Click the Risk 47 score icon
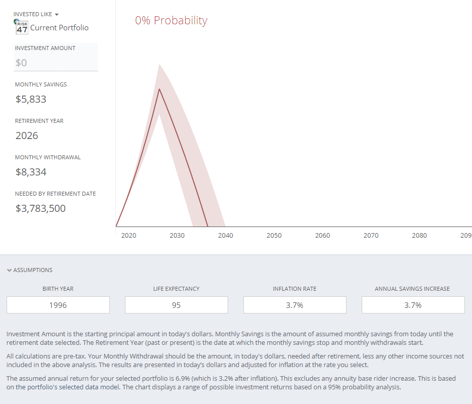This screenshot has width=472, height=404. point(22,28)
